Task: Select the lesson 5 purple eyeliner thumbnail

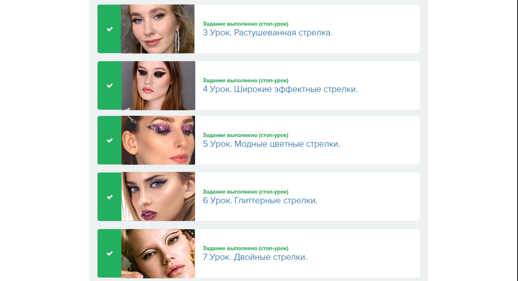Action: (x=158, y=140)
